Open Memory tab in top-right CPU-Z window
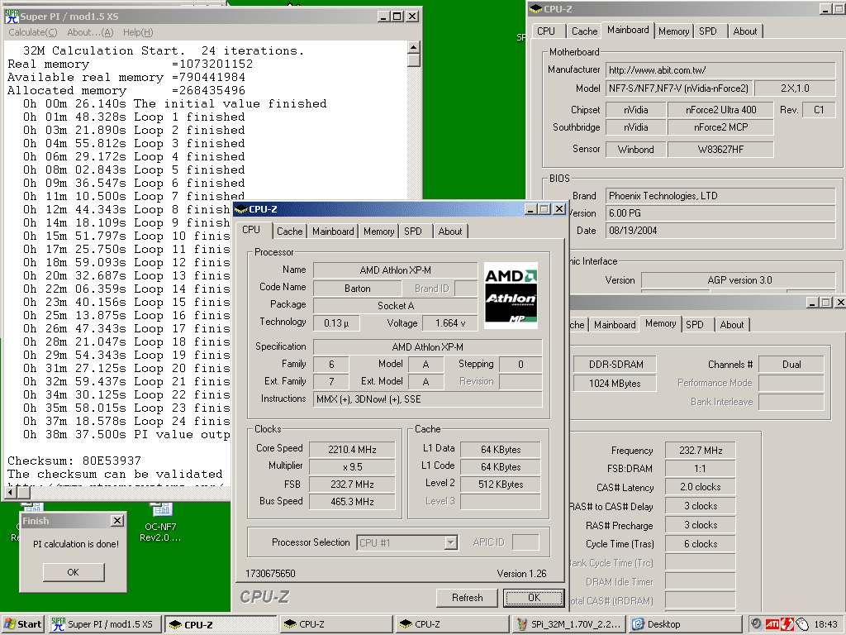Viewport: 846px width, 635px height. 673,31
